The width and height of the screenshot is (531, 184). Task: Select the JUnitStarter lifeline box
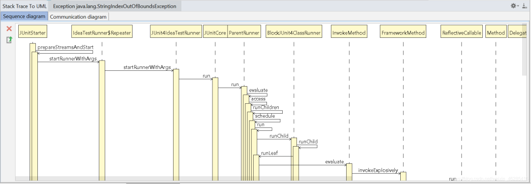point(32,33)
